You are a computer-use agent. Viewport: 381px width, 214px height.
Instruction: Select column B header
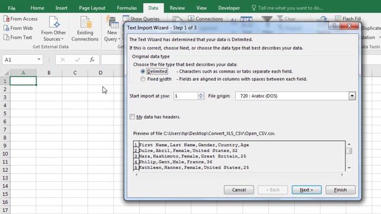49,73
